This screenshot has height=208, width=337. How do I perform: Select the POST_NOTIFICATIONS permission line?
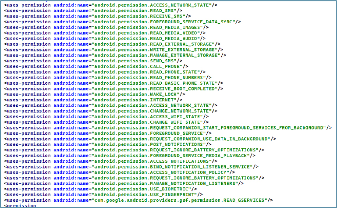[x=151, y=144]
